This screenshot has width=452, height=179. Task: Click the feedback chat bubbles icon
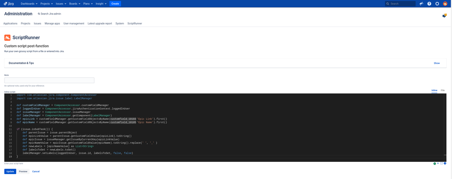point(444,16)
